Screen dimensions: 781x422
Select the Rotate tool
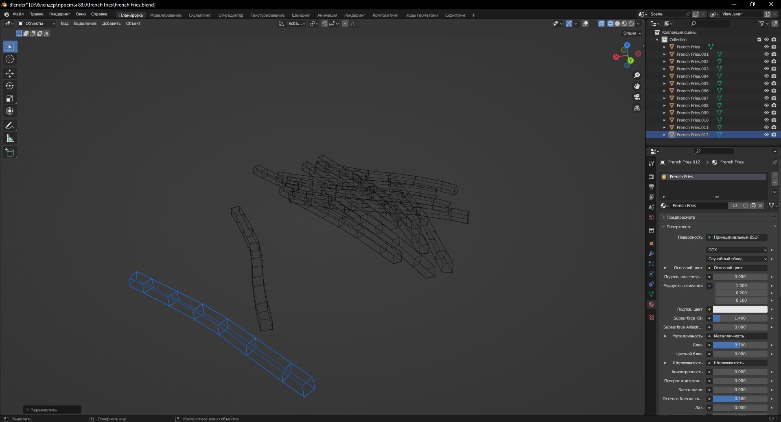click(x=10, y=86)
